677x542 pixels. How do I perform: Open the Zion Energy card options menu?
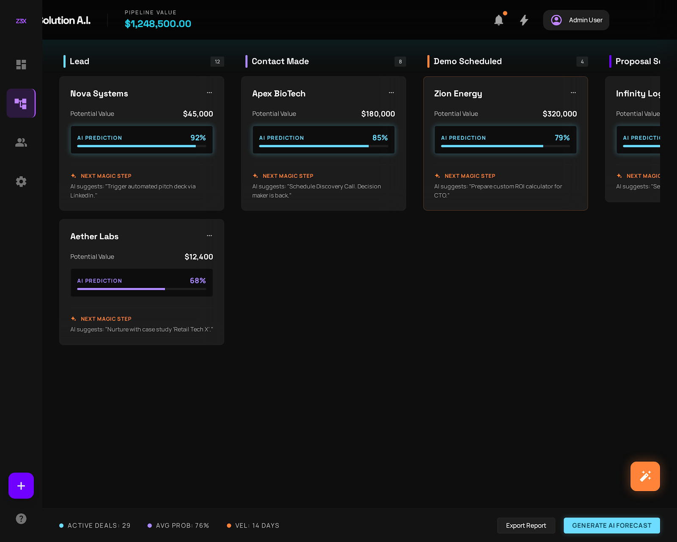[x=573, y=93]
